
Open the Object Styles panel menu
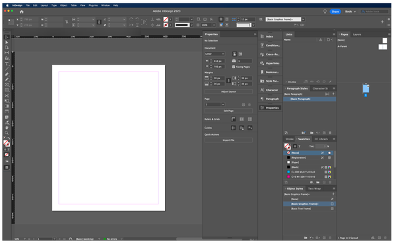[x=334, y=188]
